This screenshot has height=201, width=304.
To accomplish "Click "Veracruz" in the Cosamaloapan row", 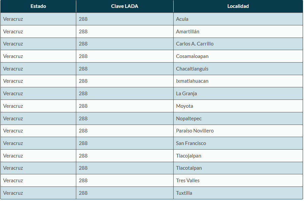I will coord(13,56).
